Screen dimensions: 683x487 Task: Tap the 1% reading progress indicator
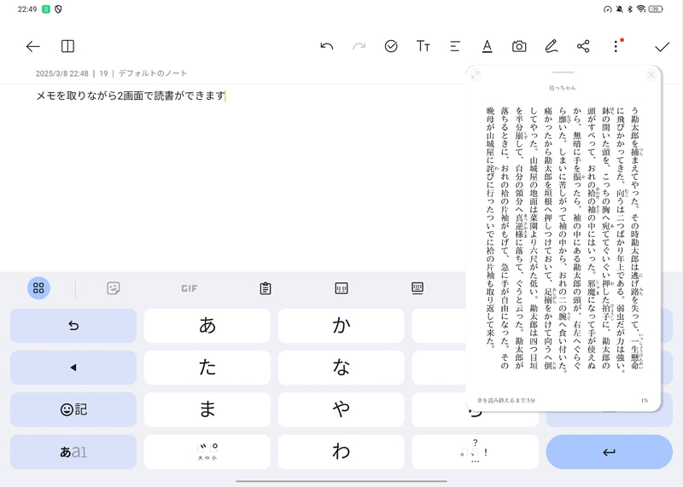(x=645, y=400)
